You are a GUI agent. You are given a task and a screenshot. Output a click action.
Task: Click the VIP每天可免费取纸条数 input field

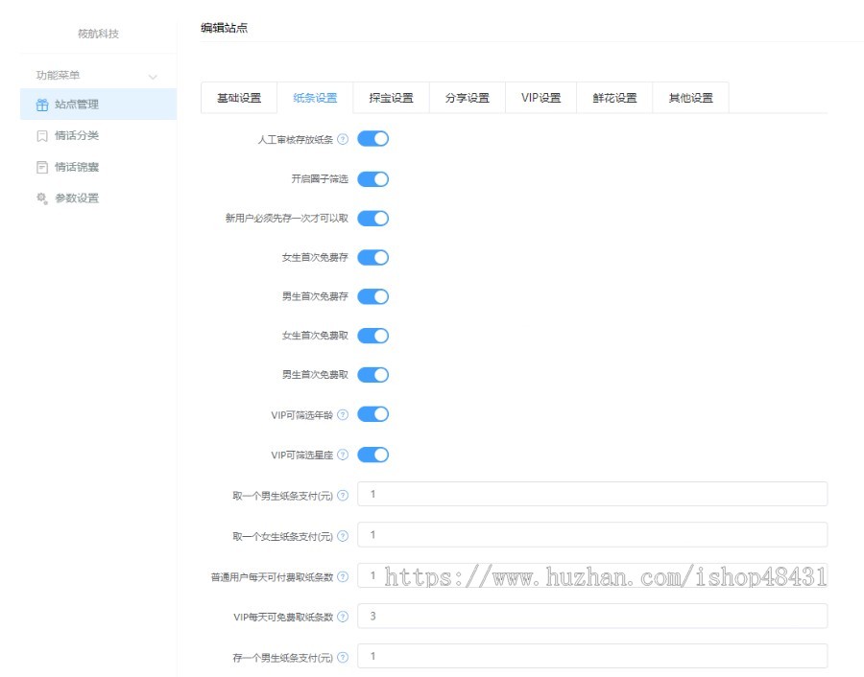[592, 616]
